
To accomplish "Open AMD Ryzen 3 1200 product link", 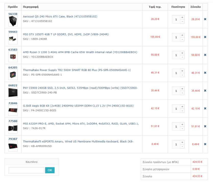I will point(80,52).
